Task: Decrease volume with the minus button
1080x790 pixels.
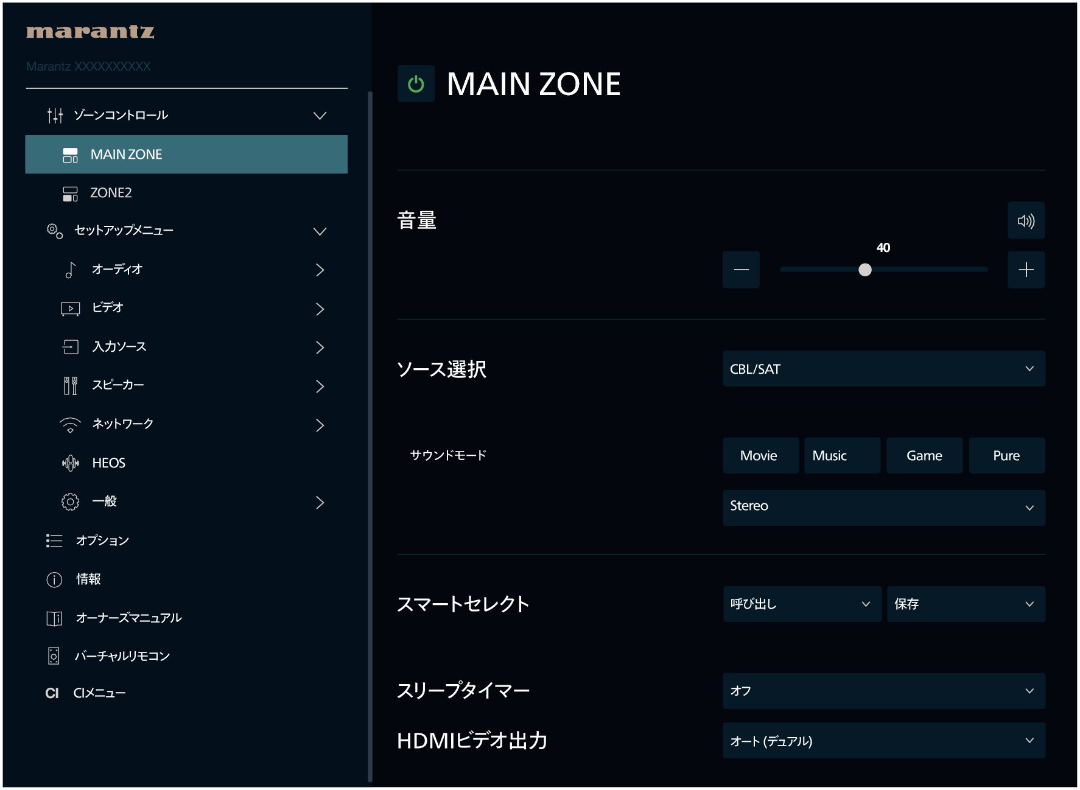Action: click(741, 270)
